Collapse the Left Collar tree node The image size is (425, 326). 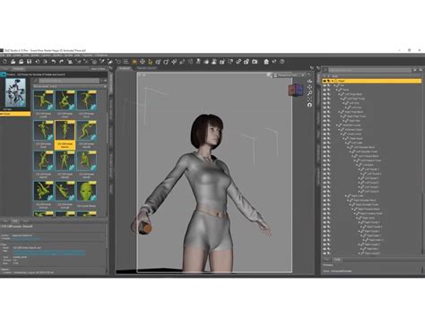pyautogui.click(x=347, y=143)
